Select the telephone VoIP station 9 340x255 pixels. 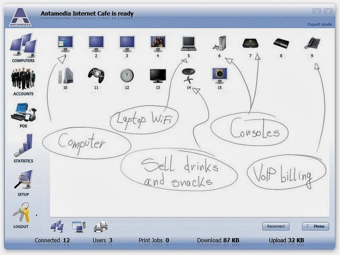point(312,43)
